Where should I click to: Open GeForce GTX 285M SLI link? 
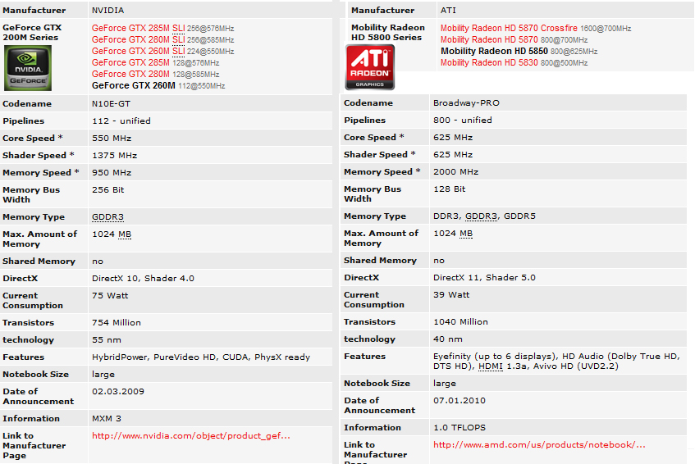pyautogui.click(x=139, y=29)
